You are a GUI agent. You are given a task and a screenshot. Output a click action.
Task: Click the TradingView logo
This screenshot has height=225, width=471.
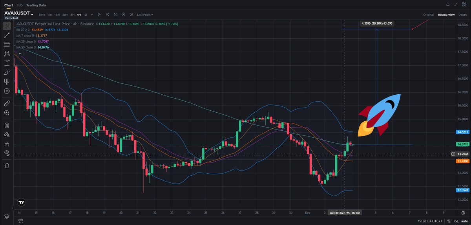(22, 203)
